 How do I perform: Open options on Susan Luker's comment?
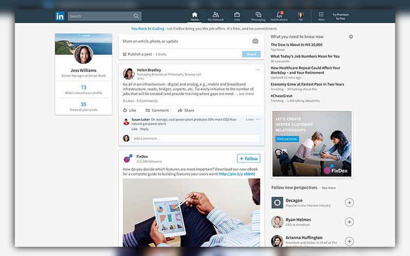[x=258, y=119]
